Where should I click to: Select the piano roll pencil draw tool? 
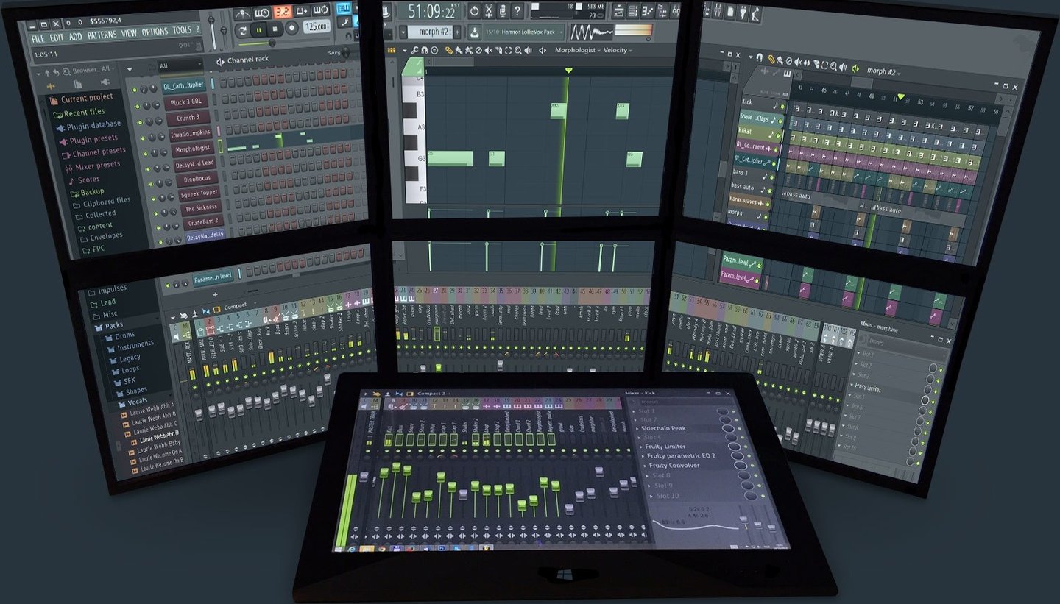[449, 50]
